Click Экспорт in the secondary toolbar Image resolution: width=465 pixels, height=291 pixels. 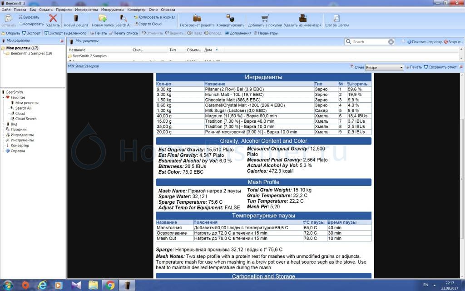tap(31, 33)
